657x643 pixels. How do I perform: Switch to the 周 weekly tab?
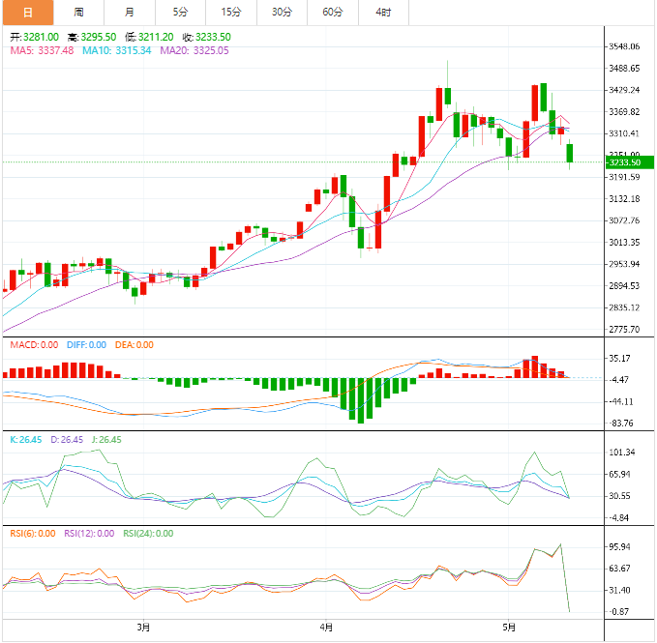(x=78, y=13)
